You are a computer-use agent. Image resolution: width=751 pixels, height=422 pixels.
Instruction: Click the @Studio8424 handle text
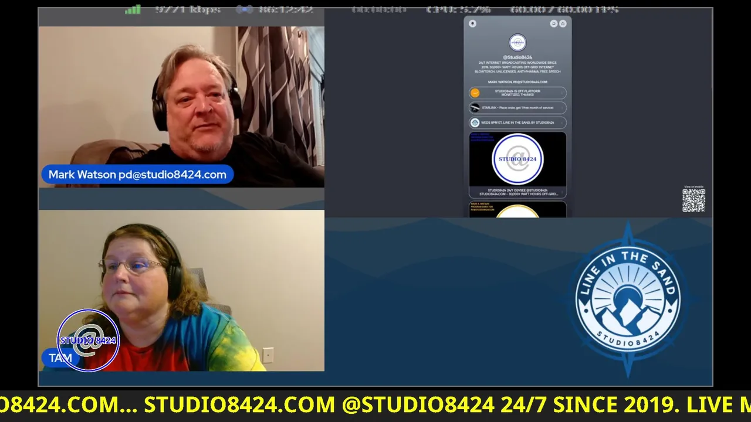[517, 57]
